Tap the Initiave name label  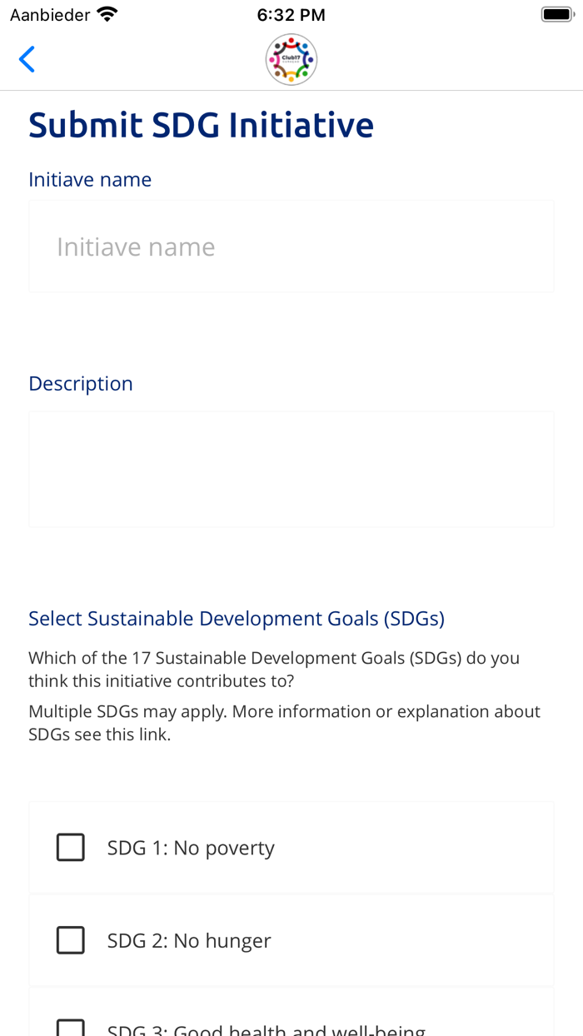[90, 178]
